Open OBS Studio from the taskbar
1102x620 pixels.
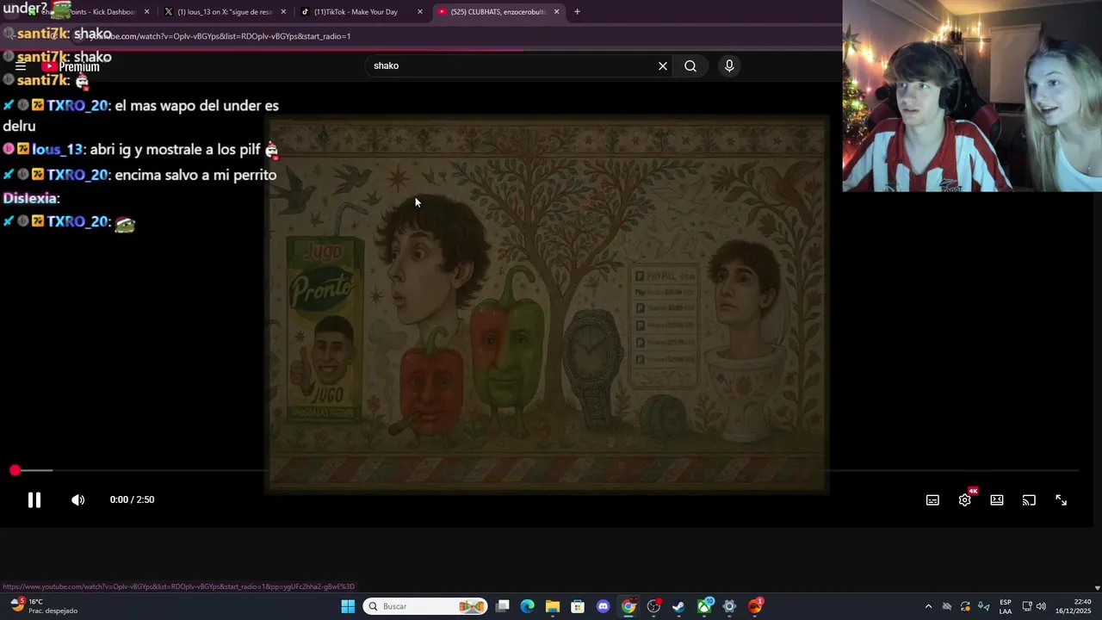[x=653, y=606]
